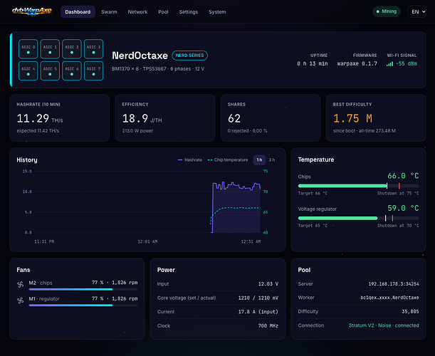
Task: Click the BM1370 × 8 hardware spec line
Action: pos(158,69)
